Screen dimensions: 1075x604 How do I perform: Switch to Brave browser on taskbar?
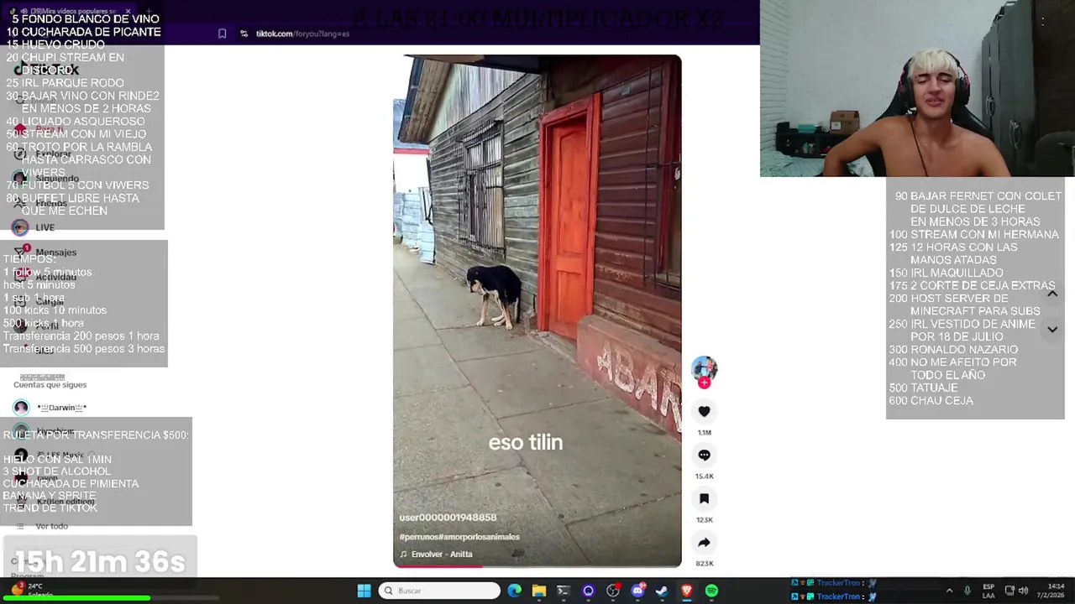pyautogui.click(x=687, y=591)
